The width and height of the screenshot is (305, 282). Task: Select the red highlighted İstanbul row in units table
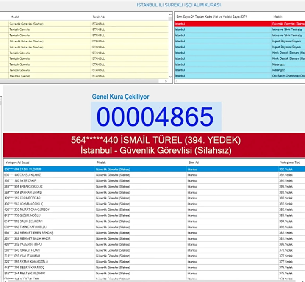click(240, 24)
